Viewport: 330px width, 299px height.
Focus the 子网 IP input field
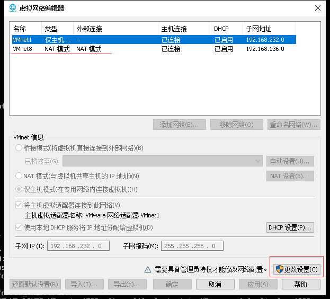(x=78, y=246)
